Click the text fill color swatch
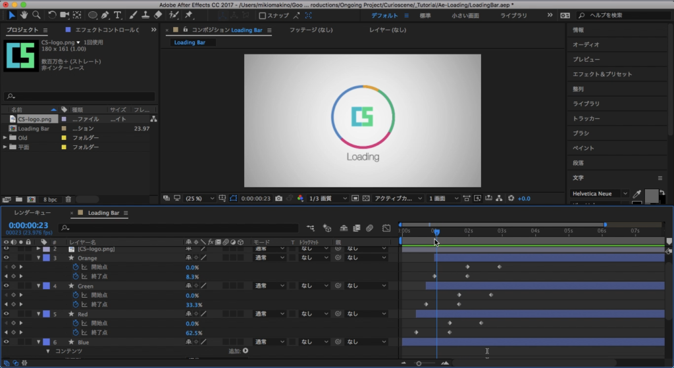Screen dimensions: 674x368 click(651, 195)
